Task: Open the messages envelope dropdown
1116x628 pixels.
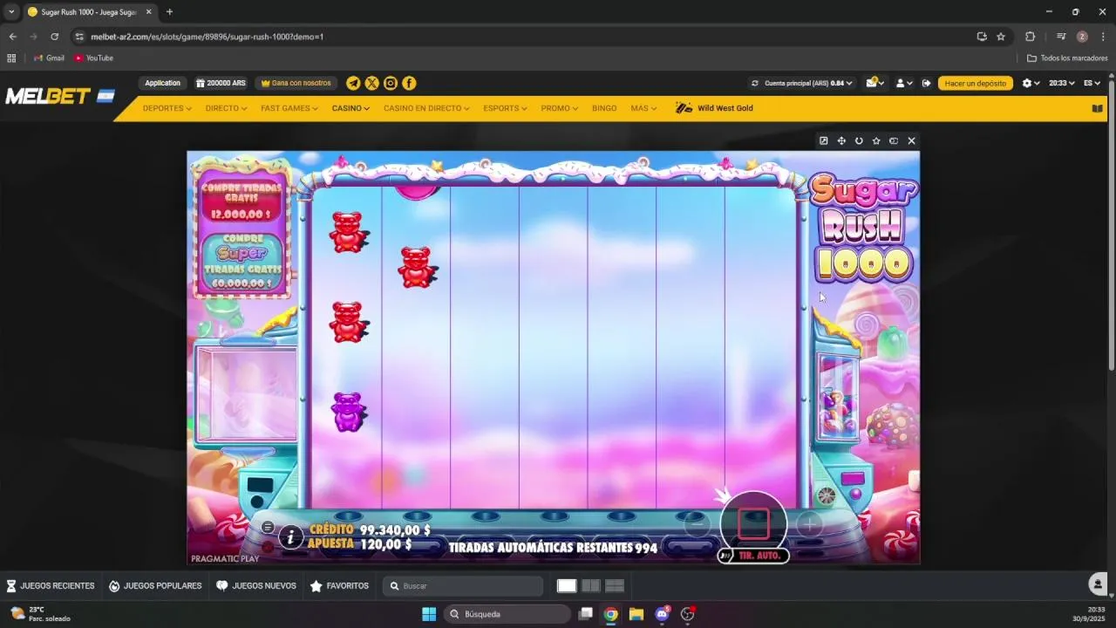Action: tap(874, 83)
